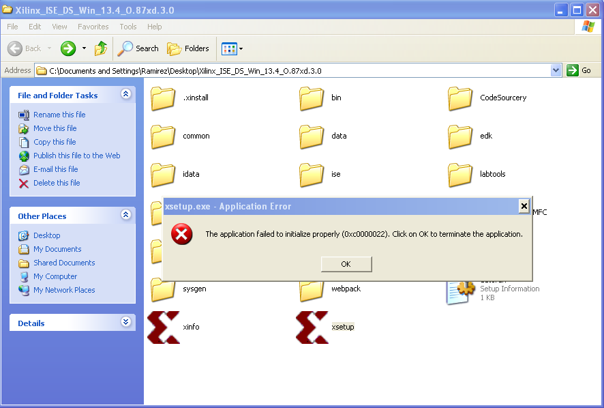Viewport: 604px width, 408px height.
Task: Toggle the Folders pane
Action: pyautogui.click(x=188, y=48)
